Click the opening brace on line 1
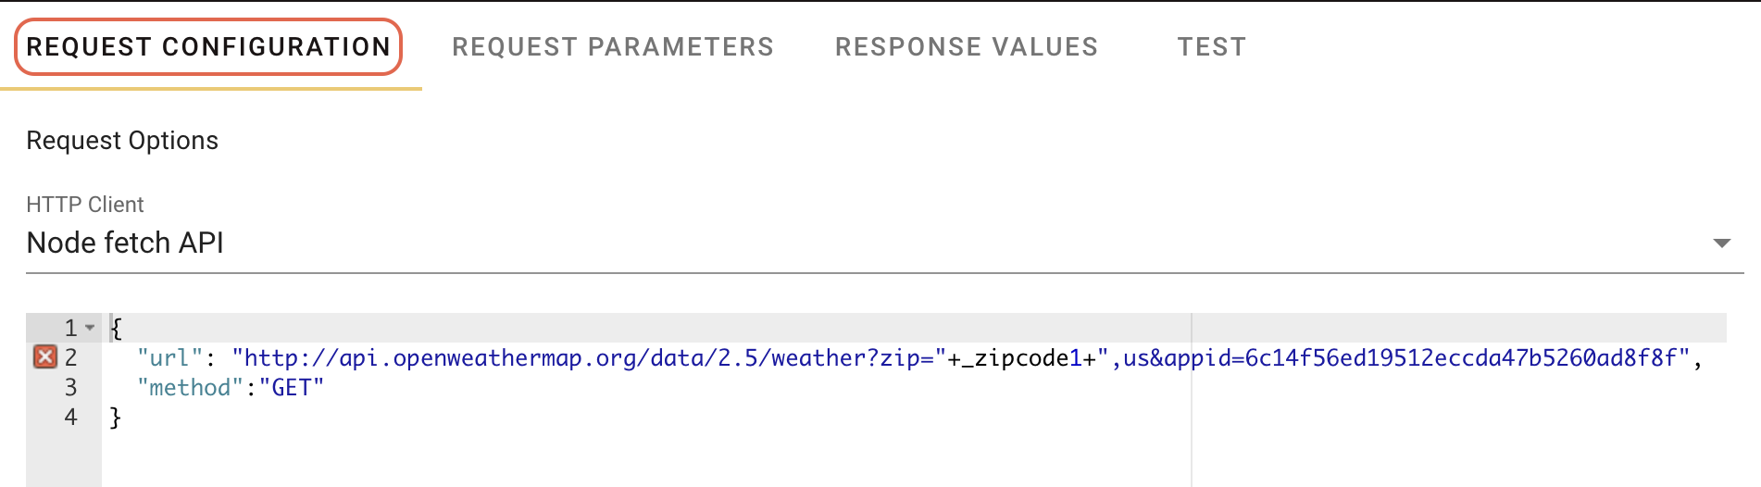1761x487 pixels. pyautogui.click(x=116, y=329)
